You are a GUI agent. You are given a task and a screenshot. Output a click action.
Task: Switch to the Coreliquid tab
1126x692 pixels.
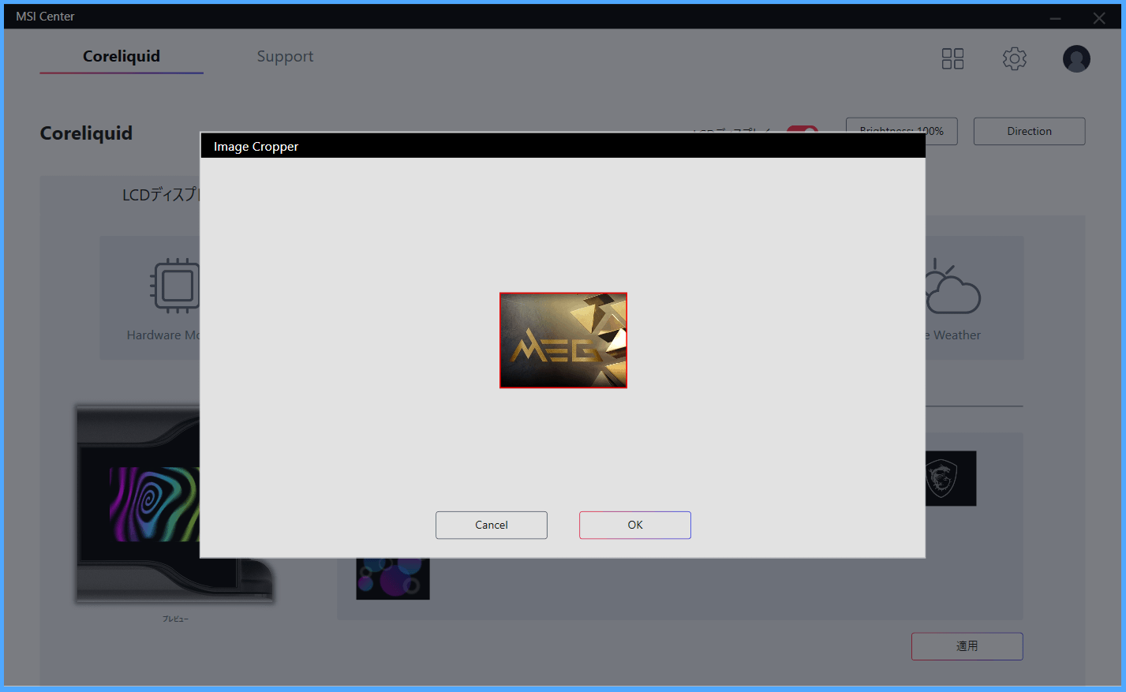(x=122, y=56)
